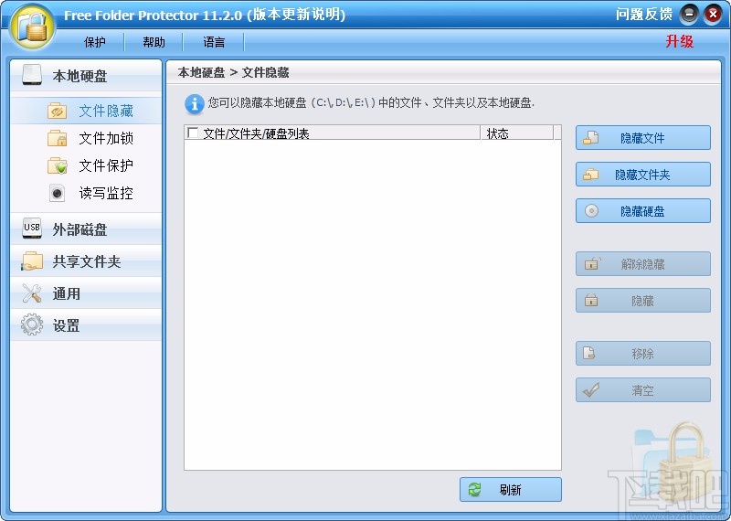The width and height of the screenshot is (731, 521).
Task: Click the hard disk icon beside 本地硬盘
Action: tap(32, 75)
